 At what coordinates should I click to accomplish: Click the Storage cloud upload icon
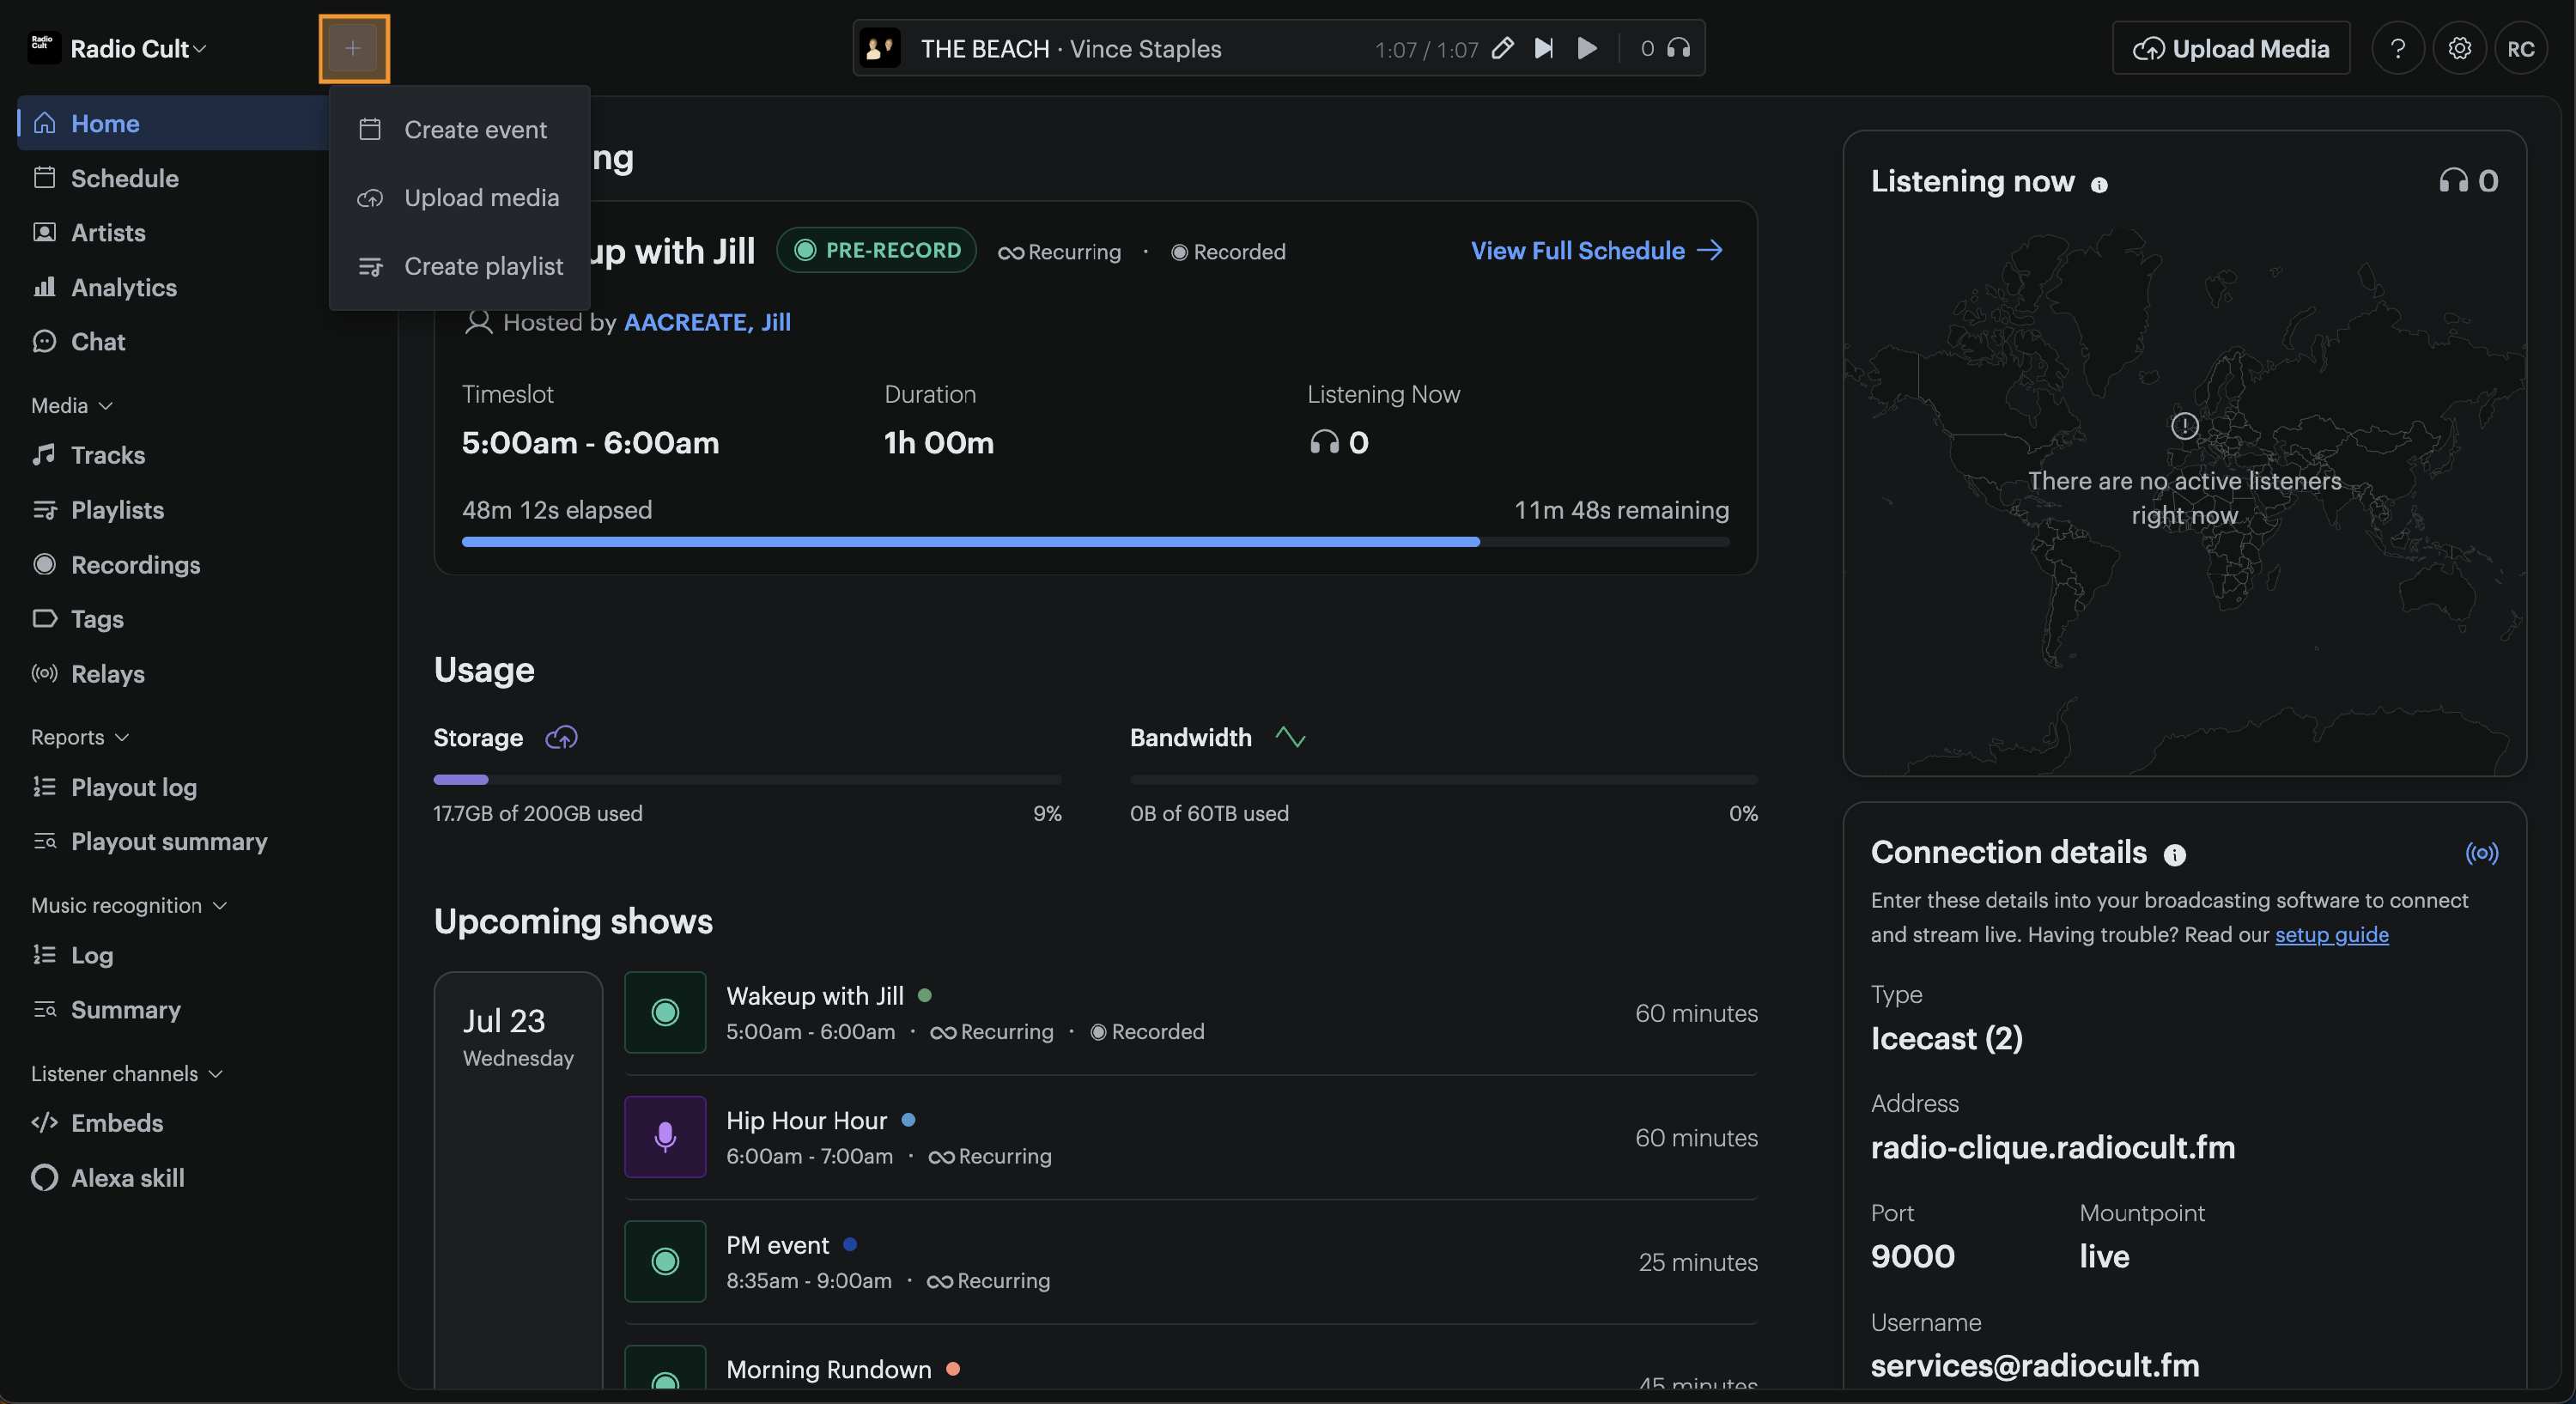click(x=561, y=738)
